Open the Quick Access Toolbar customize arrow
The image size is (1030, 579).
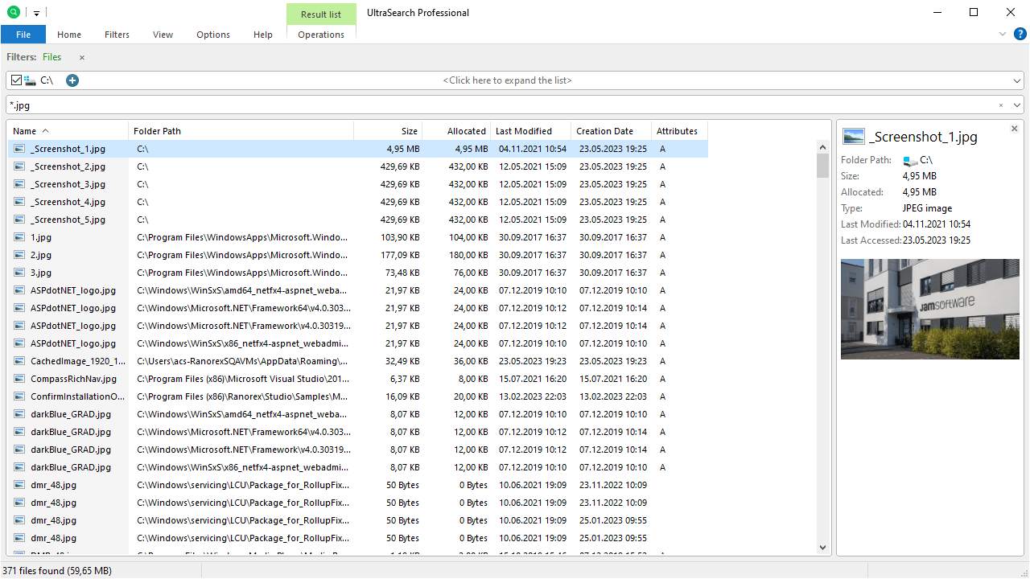37,14
